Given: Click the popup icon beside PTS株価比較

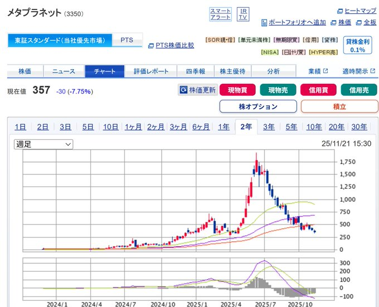Looking at the screenshot, I should coord(151,46).
